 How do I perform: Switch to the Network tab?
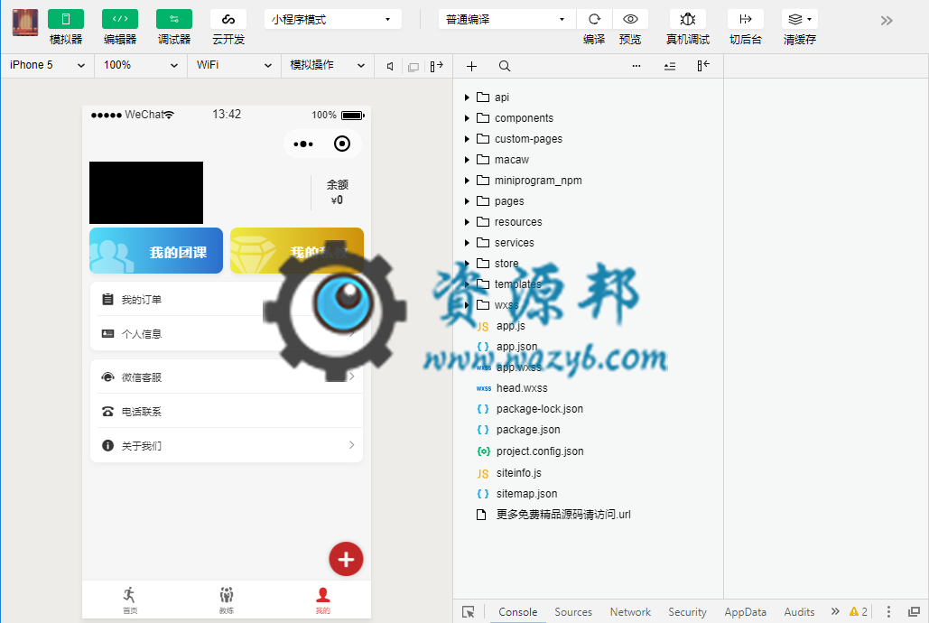tap(630, 612)
